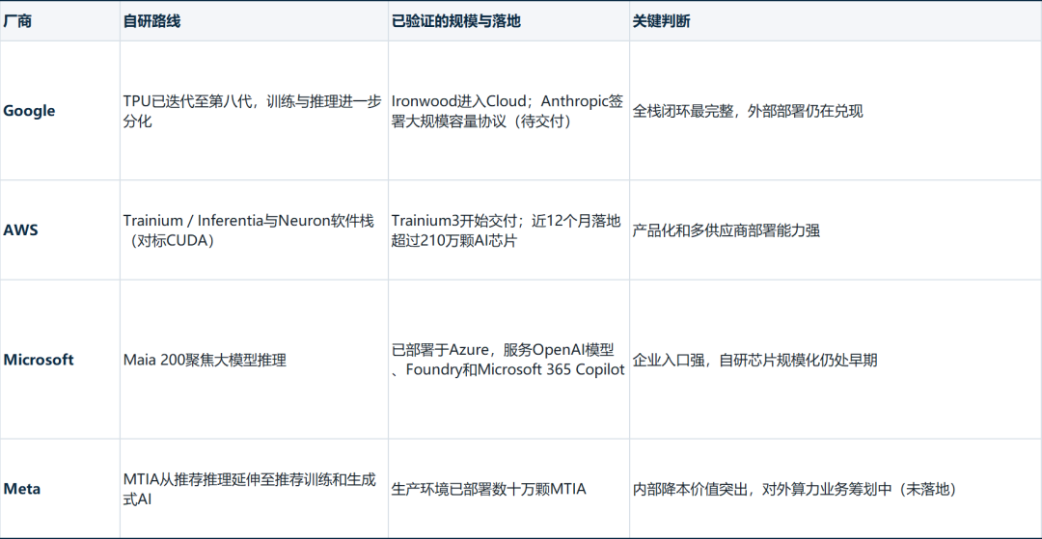This screenshot has height=539, width=1042.
Task: Select the 已验证的规模与落地 column header
Action: 509,21
